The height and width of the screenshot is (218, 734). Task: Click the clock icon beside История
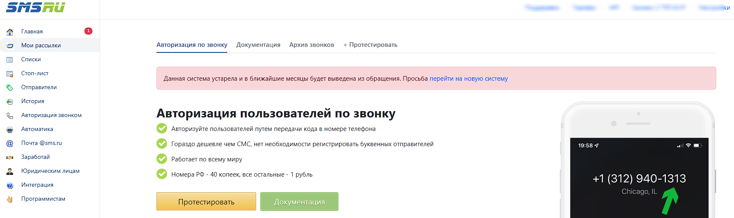10,101
